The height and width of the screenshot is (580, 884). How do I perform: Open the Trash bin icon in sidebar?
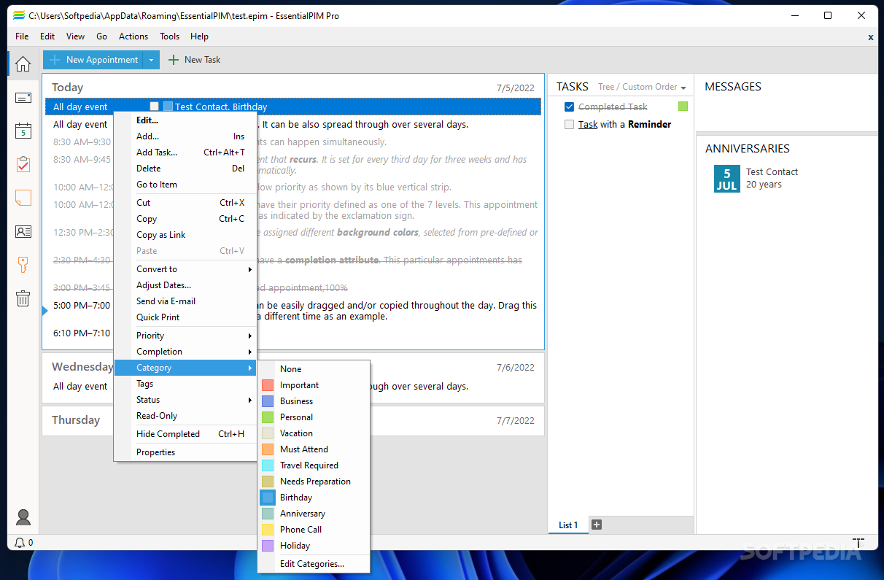23,298
